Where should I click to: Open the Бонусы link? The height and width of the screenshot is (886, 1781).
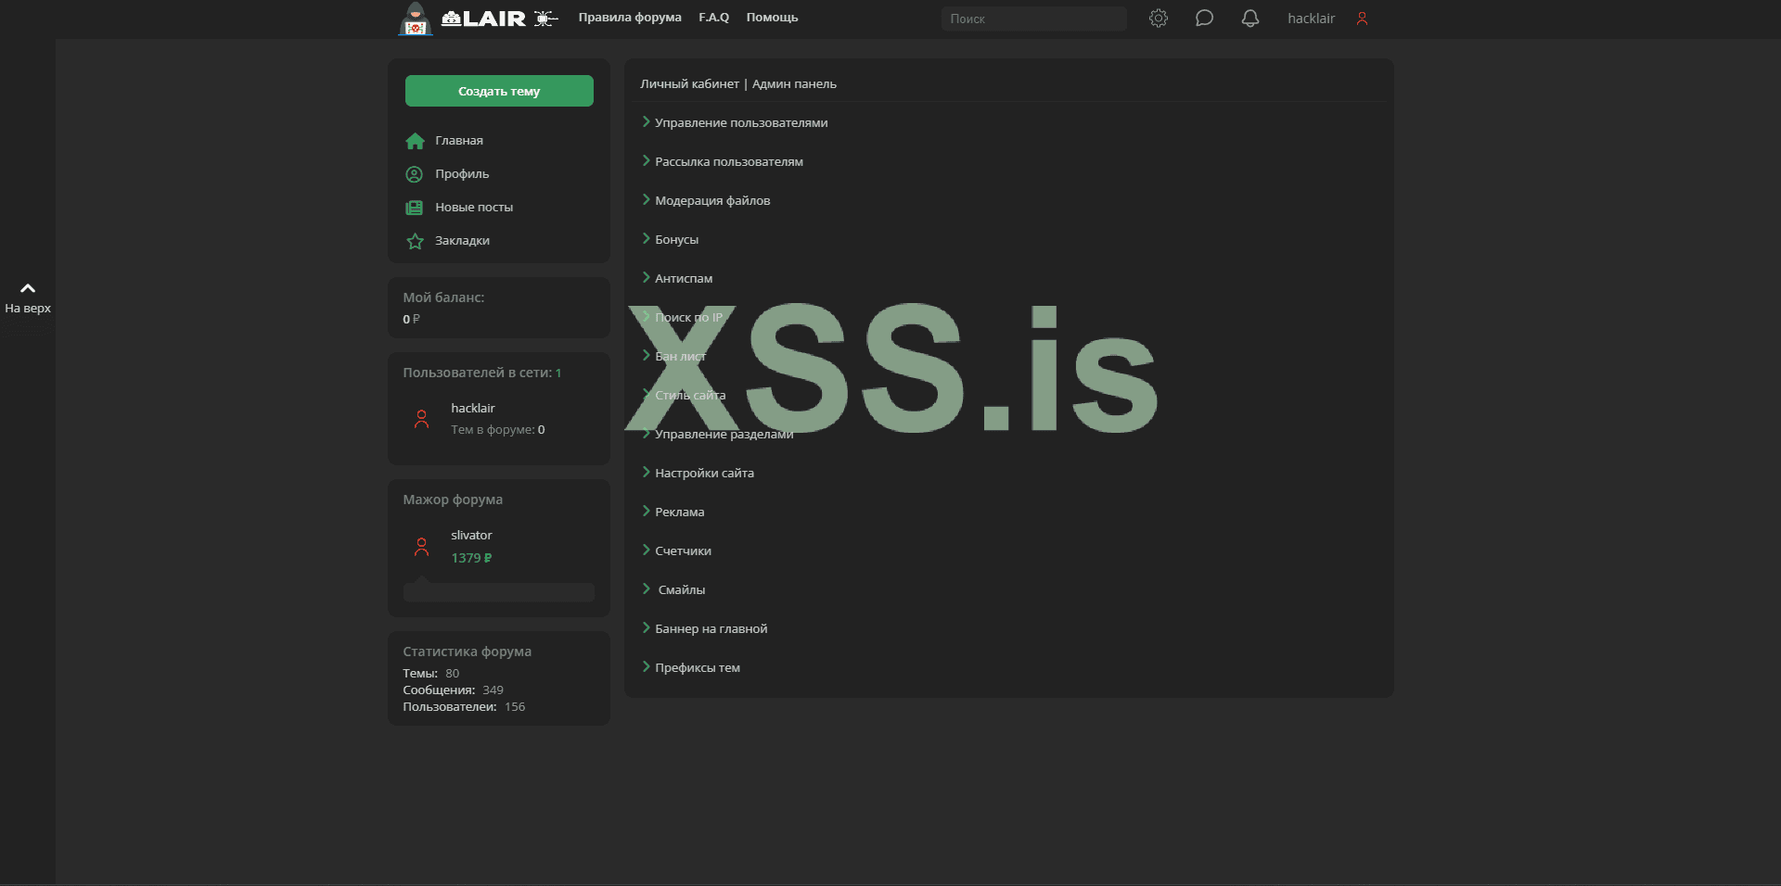point(677,239)
